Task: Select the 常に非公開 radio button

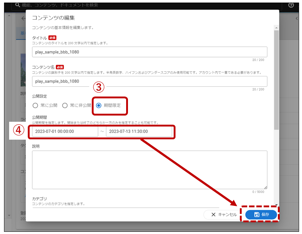Action: coord(65,106)
